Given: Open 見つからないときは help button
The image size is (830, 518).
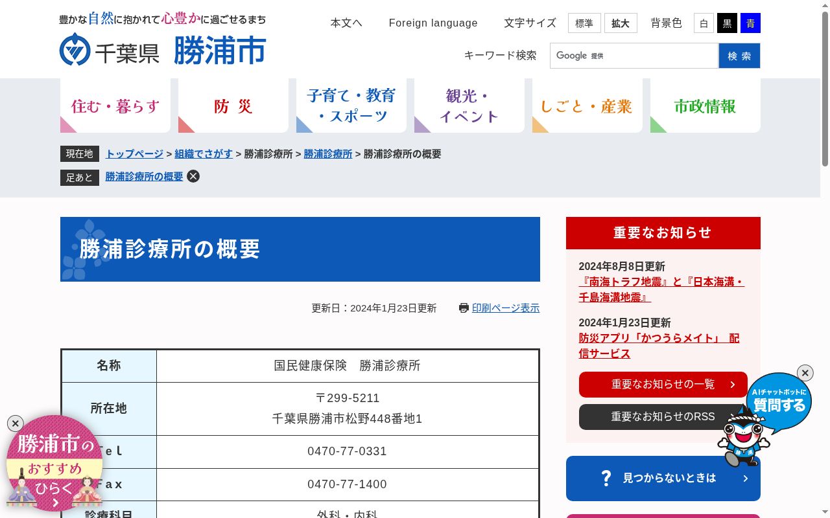Looking at the screenshot, I should 663,479.
